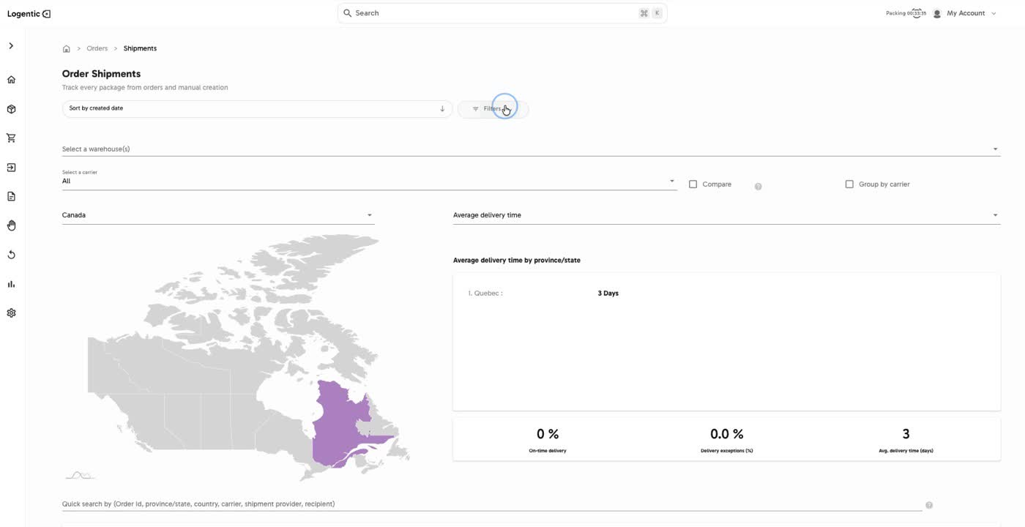Open the Select a carrier dropdown
This screenshot has height=527, width=1025.
pos(369,179)
